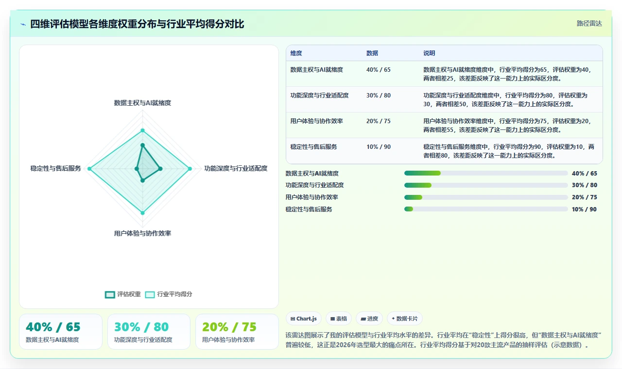
Task: Click the 行业平均得分 legend color box
Action: coord(150,294)
